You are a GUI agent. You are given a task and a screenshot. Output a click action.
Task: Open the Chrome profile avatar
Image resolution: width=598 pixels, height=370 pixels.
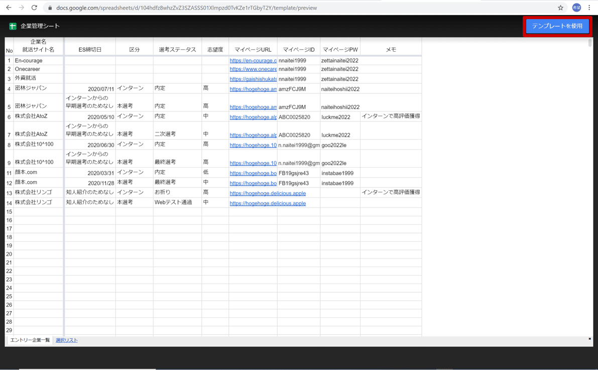pos(576,8)
